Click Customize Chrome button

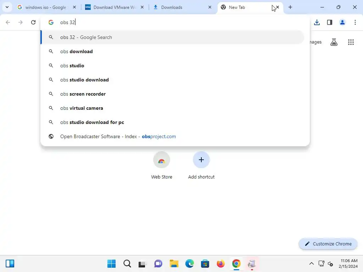(328, 244)
